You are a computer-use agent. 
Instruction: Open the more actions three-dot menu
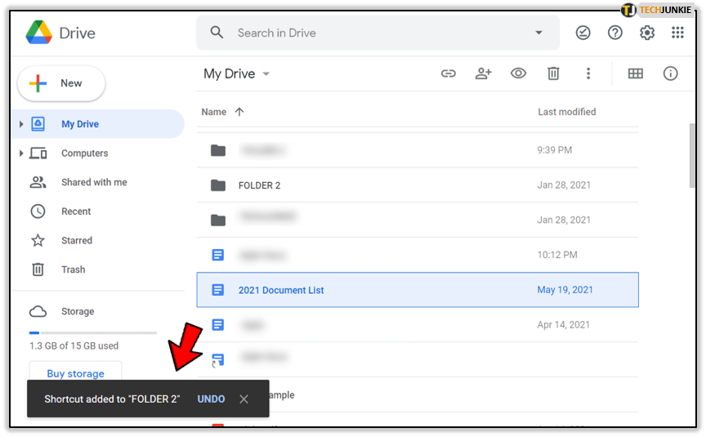click(x=588, y=74)
